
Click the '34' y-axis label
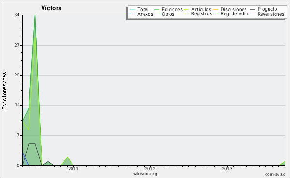tap(17, 15)
